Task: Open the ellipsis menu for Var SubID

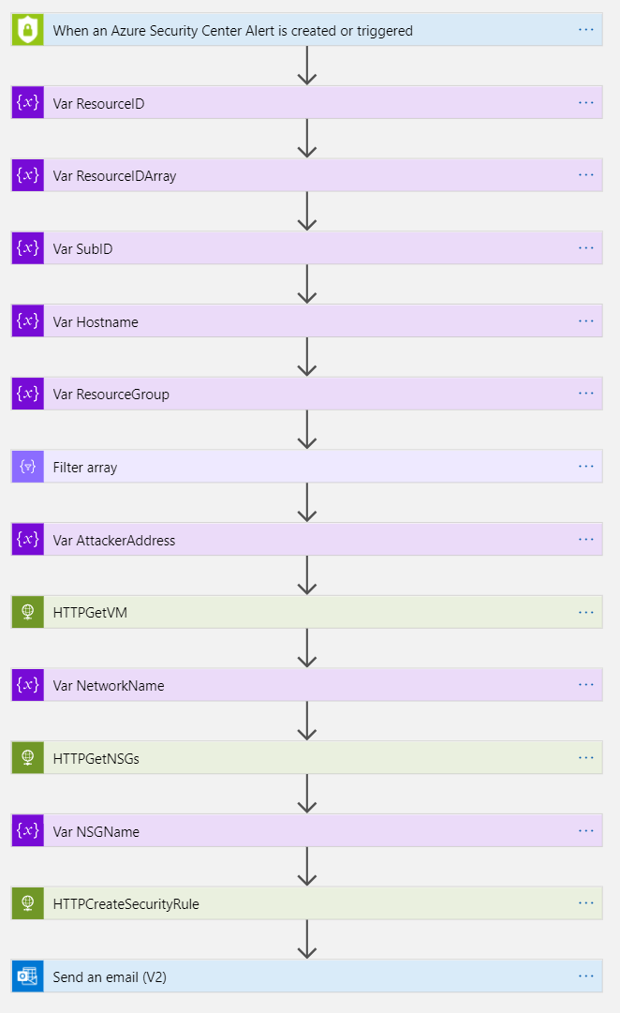Action: pyautogui.click(x=586, y=248)
